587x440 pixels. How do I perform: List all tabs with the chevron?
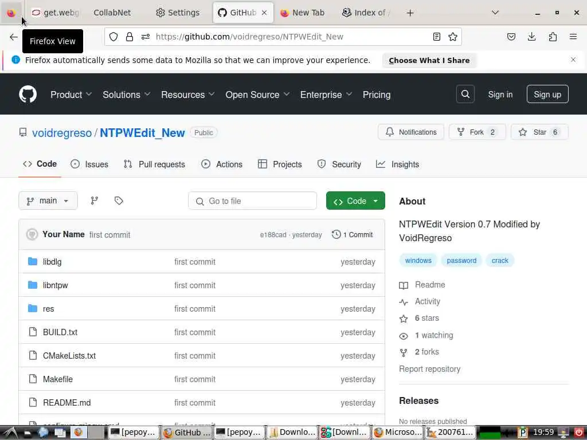[x=495, y=13]
